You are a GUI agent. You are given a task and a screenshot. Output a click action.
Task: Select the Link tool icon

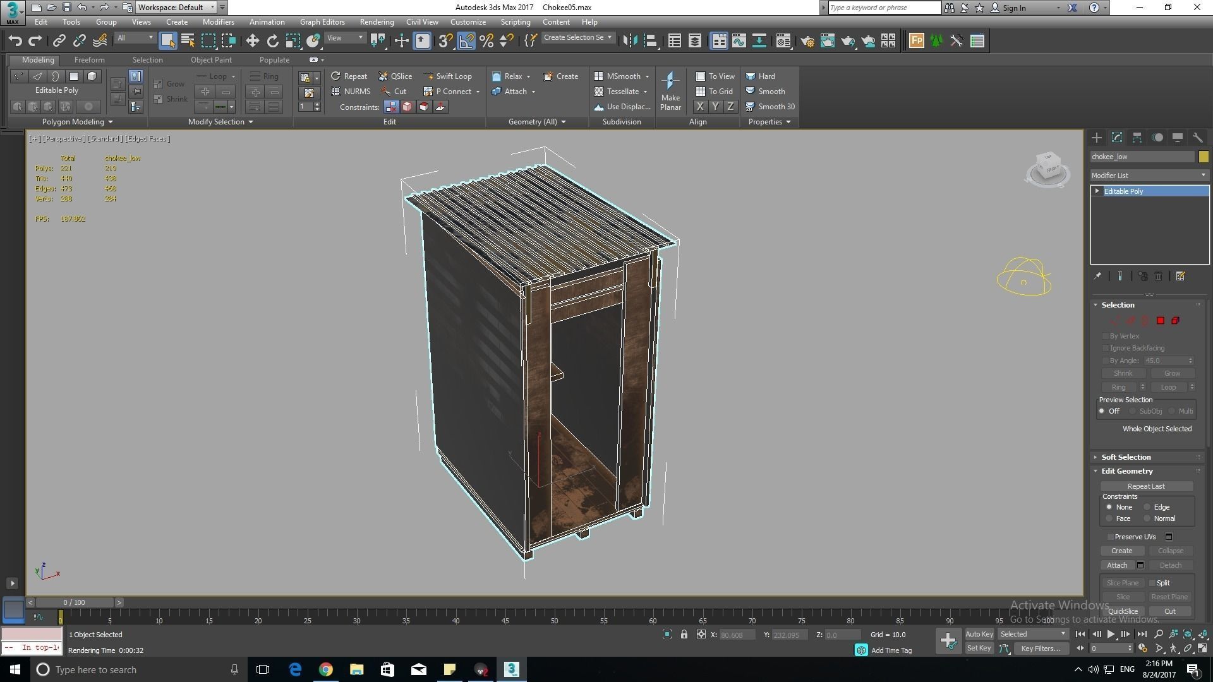59,41
